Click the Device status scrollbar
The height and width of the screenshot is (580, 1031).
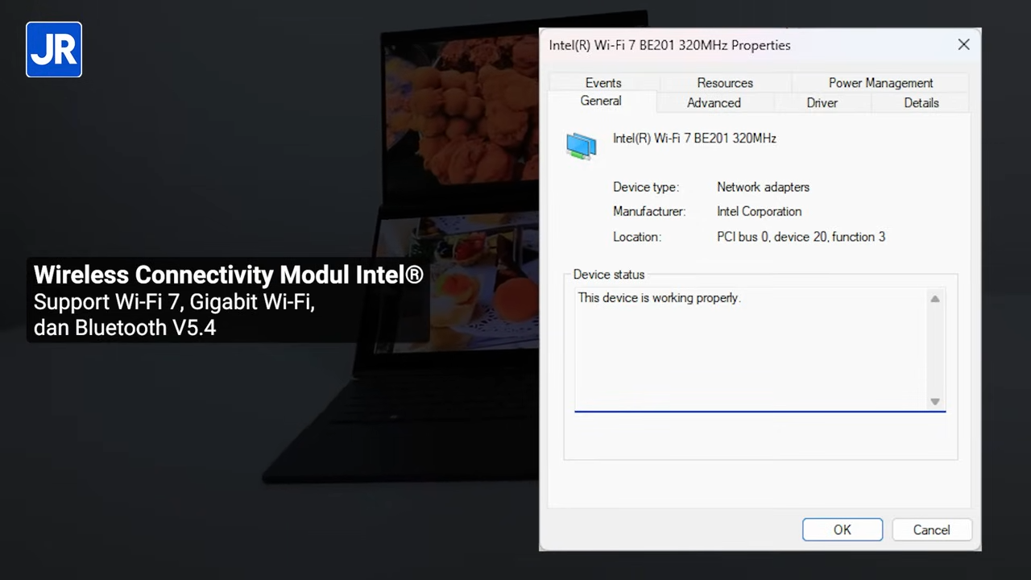click(x=934, y=350)
